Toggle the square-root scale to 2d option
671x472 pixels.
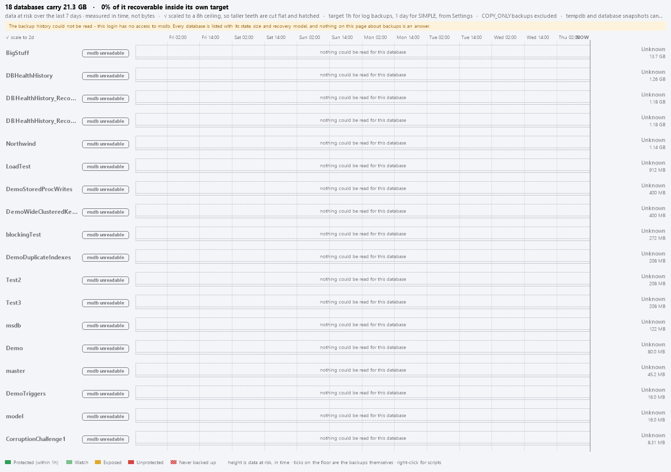tap(20, 38)
